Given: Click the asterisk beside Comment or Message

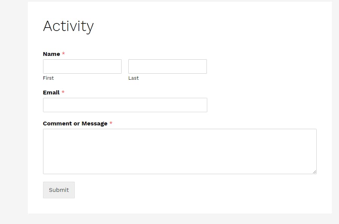Looking at the screenshot, I should tap(111, 123).
